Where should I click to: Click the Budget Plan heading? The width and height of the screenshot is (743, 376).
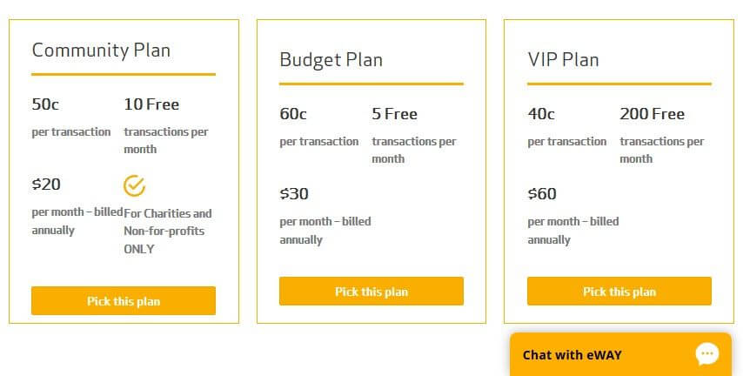tap(331, 60)
